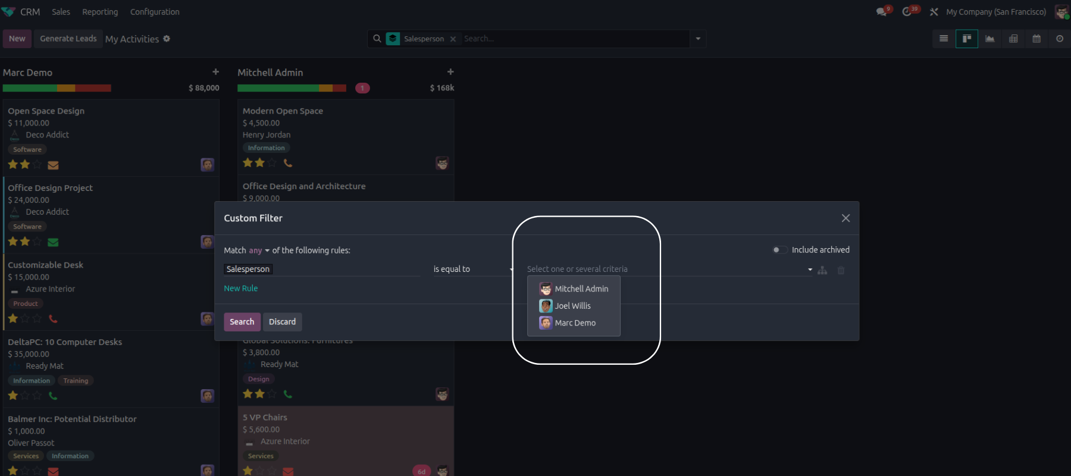Image resolution: width=1071 pixels, height=476 pixels.
Task: Switch to the list view
Action: pos(944,39)
